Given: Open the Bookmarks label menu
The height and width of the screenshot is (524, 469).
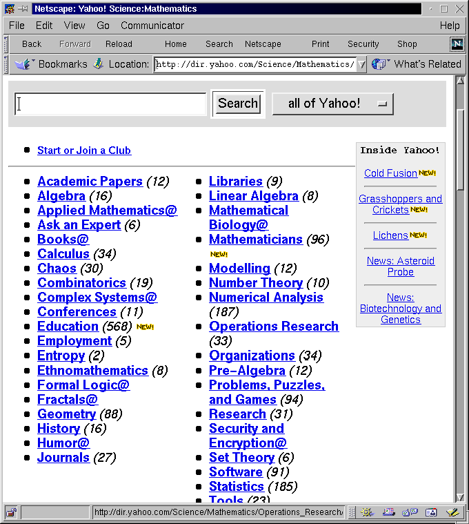Looking at the screenshot, I should 63,64.
